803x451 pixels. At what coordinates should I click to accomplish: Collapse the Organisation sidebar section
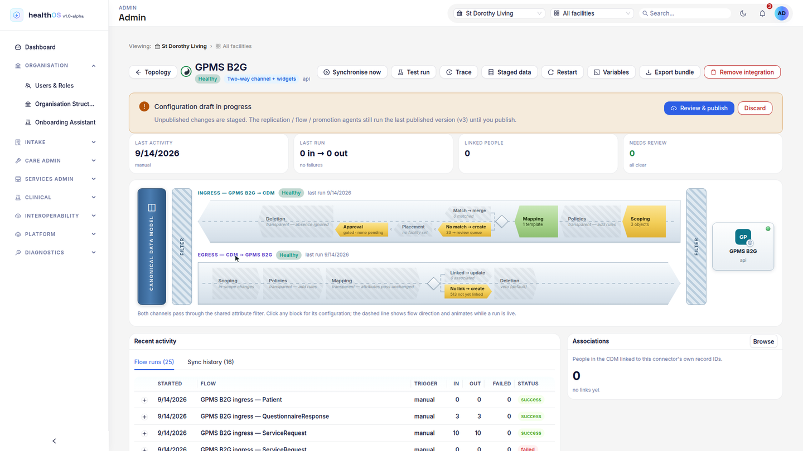54,66
